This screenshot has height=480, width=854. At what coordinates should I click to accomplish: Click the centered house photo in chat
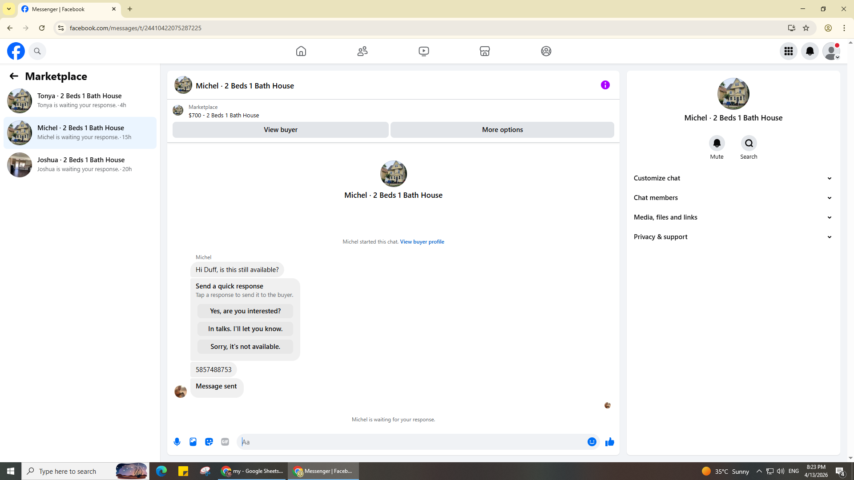394,174
